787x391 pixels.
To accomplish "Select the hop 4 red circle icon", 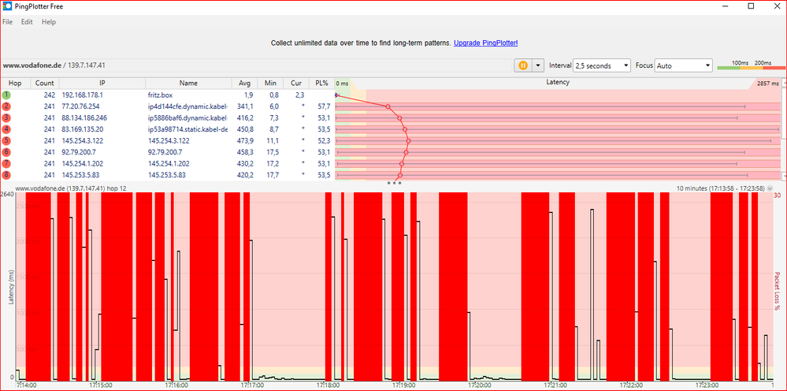I will point(6,129).
